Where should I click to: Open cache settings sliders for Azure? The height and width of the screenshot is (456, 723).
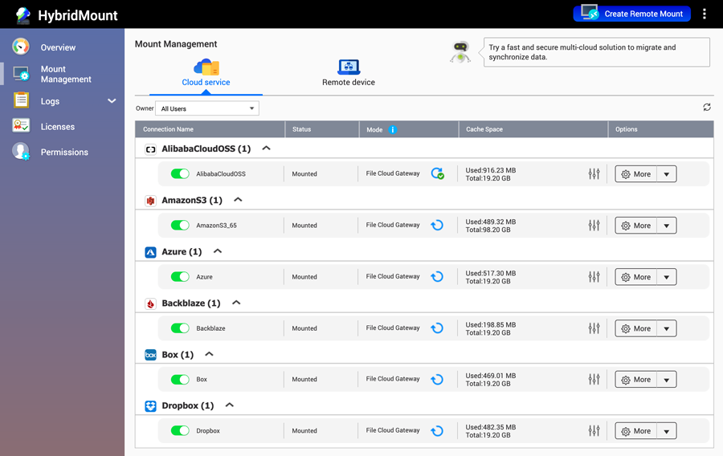click(594, 277)
